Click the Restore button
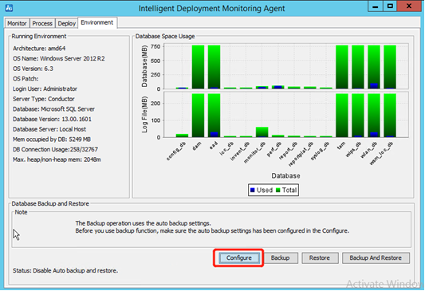 click(x=320, y=258)
